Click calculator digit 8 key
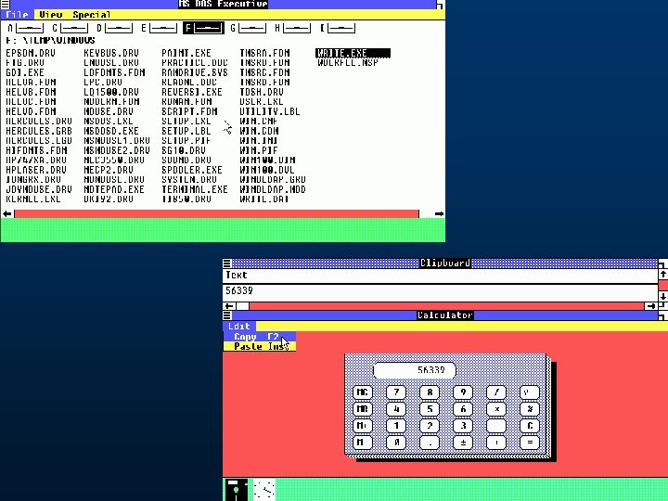Viewport: 668px width, 501px height. click(x=430, y=392)
